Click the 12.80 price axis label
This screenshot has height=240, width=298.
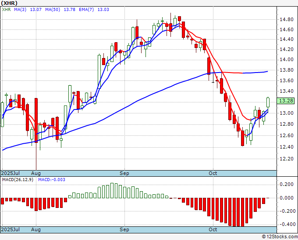tap(286, 124)
